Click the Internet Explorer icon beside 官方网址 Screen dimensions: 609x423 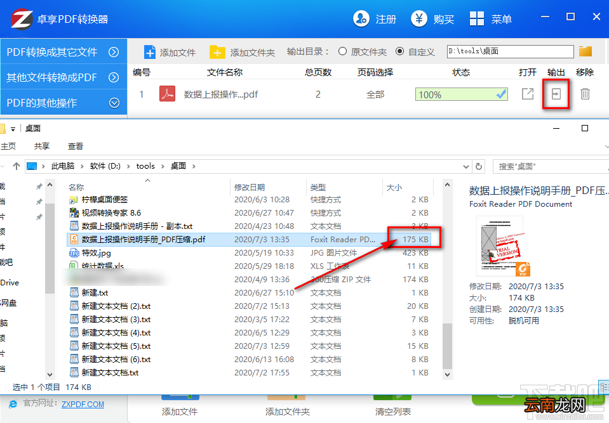click(13, 404)
